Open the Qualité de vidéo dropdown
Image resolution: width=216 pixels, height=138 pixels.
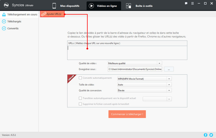pyautogui.click(x=135, y=63)
